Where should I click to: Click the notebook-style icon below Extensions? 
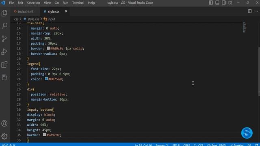click(4, 77)
